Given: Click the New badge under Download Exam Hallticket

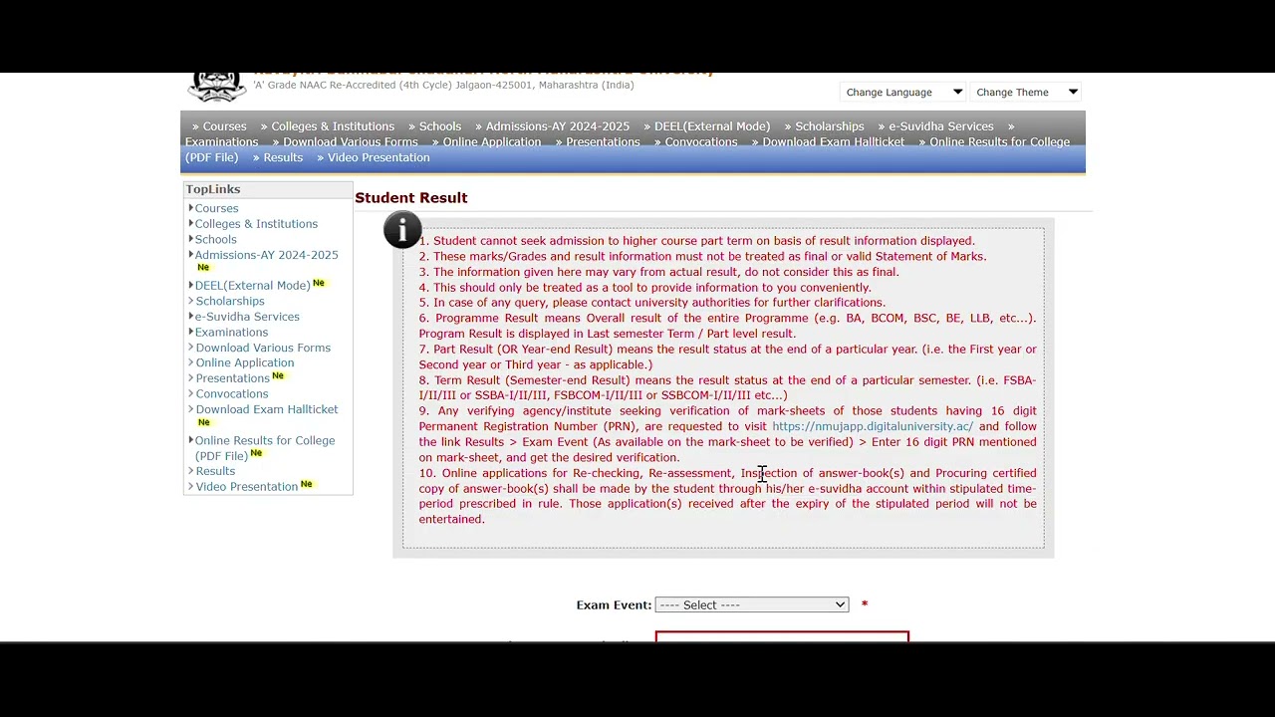Looking at the screenshot, I should 203,422.
